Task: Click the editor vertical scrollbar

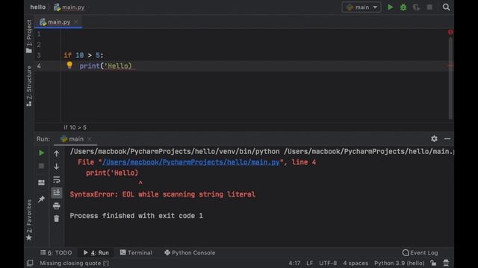Action: click(x=450, y=78)
